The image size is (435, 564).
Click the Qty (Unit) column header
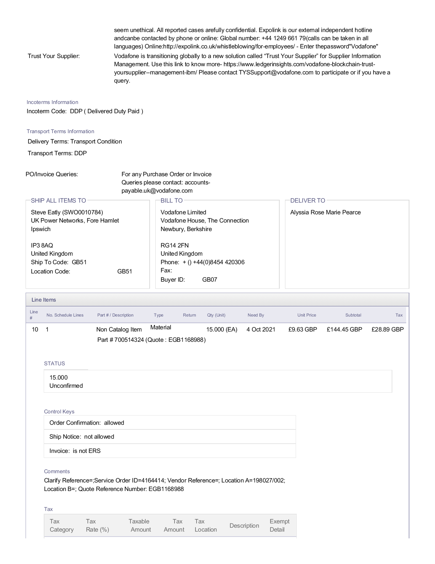pos(216,315)
